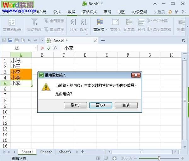The width and height of the screenshot is (189, 161).
Task: Open the 视图 ribbon tab
Action: (x=122, y=12)
